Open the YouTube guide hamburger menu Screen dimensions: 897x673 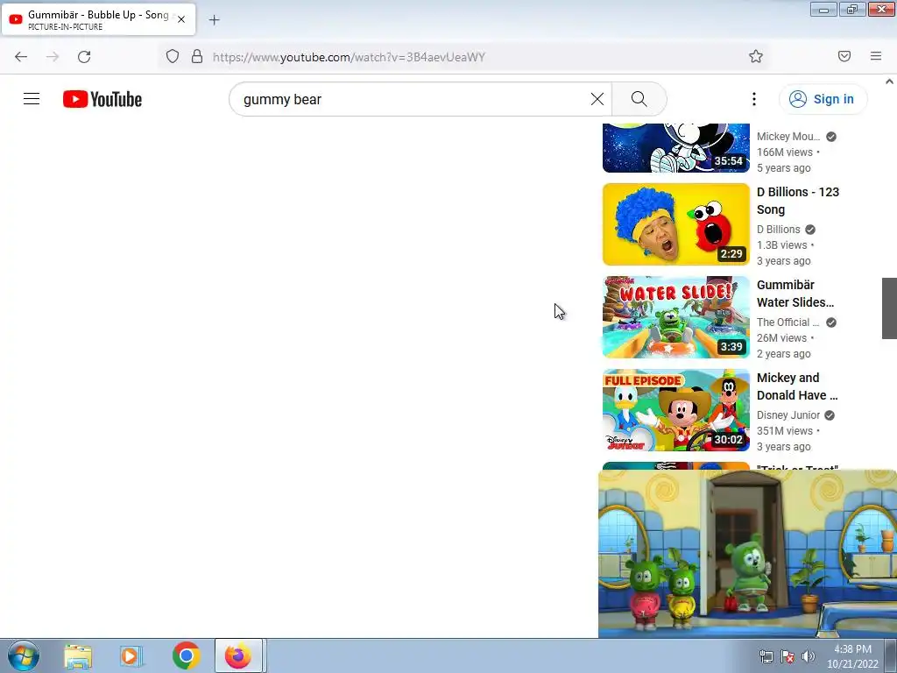click(32, 99)
